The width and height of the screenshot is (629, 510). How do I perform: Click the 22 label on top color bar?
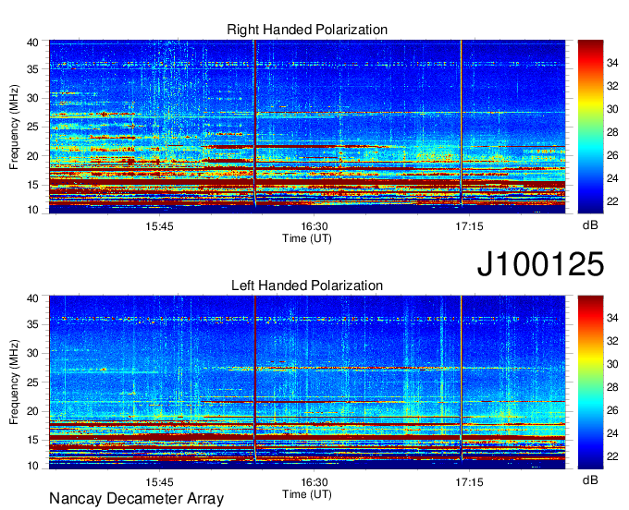(612, 201)
